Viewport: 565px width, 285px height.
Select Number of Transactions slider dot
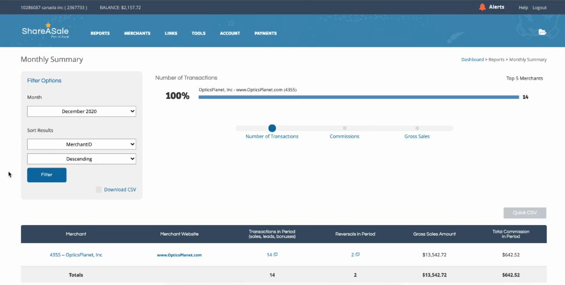click(x=272, y=128)
